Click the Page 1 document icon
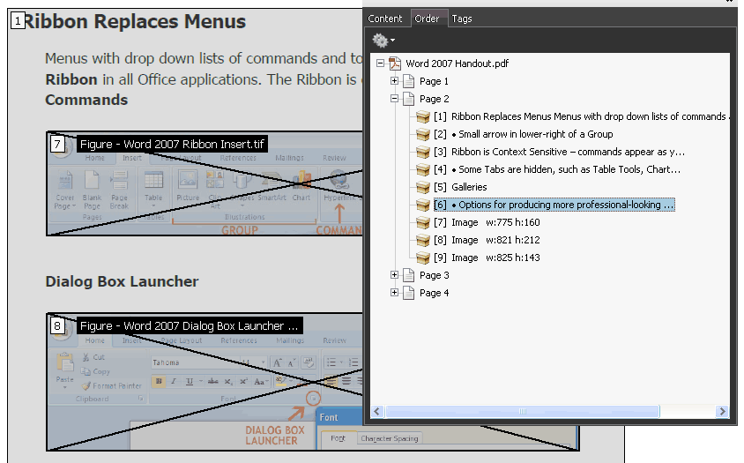 pos(408,81)
